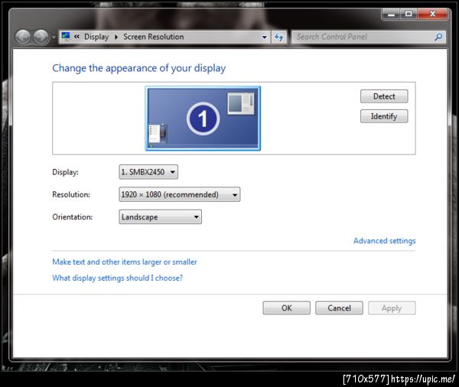Select monitor 1 thumbnail in display preview
This screenshot has height=387, width=459.
[203, 119]
